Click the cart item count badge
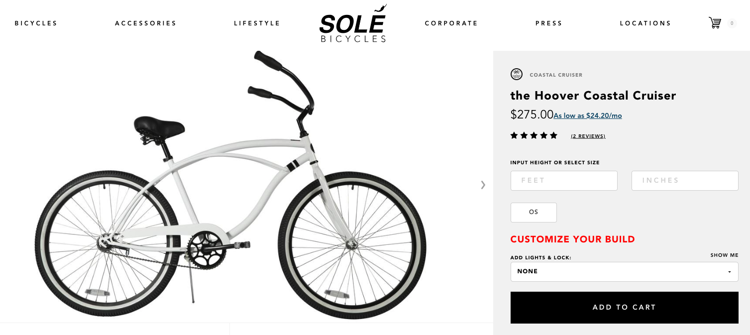 click(x=731, y=22)
